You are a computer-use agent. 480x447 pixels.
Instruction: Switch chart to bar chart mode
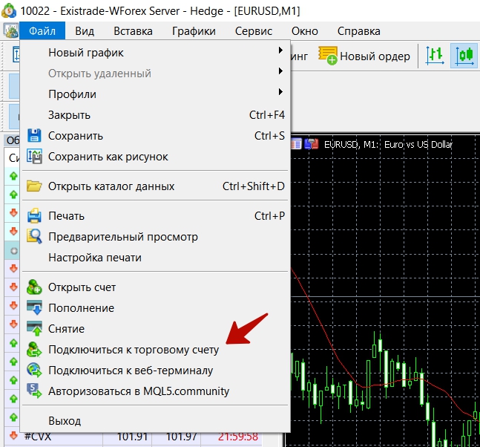click(435, 56)
